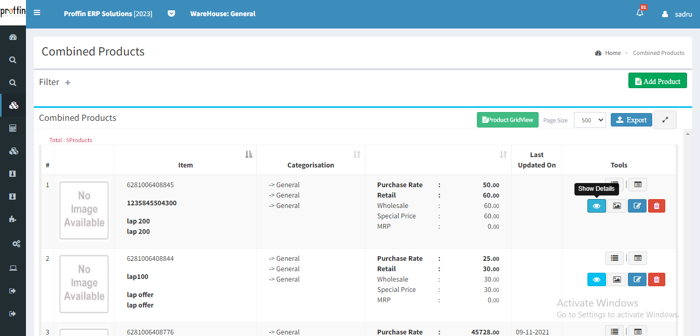Show details of second product eye icon

click(x=596, y=279)
